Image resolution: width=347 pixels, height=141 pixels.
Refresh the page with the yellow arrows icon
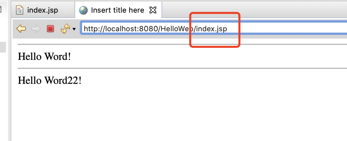(65, 29)
